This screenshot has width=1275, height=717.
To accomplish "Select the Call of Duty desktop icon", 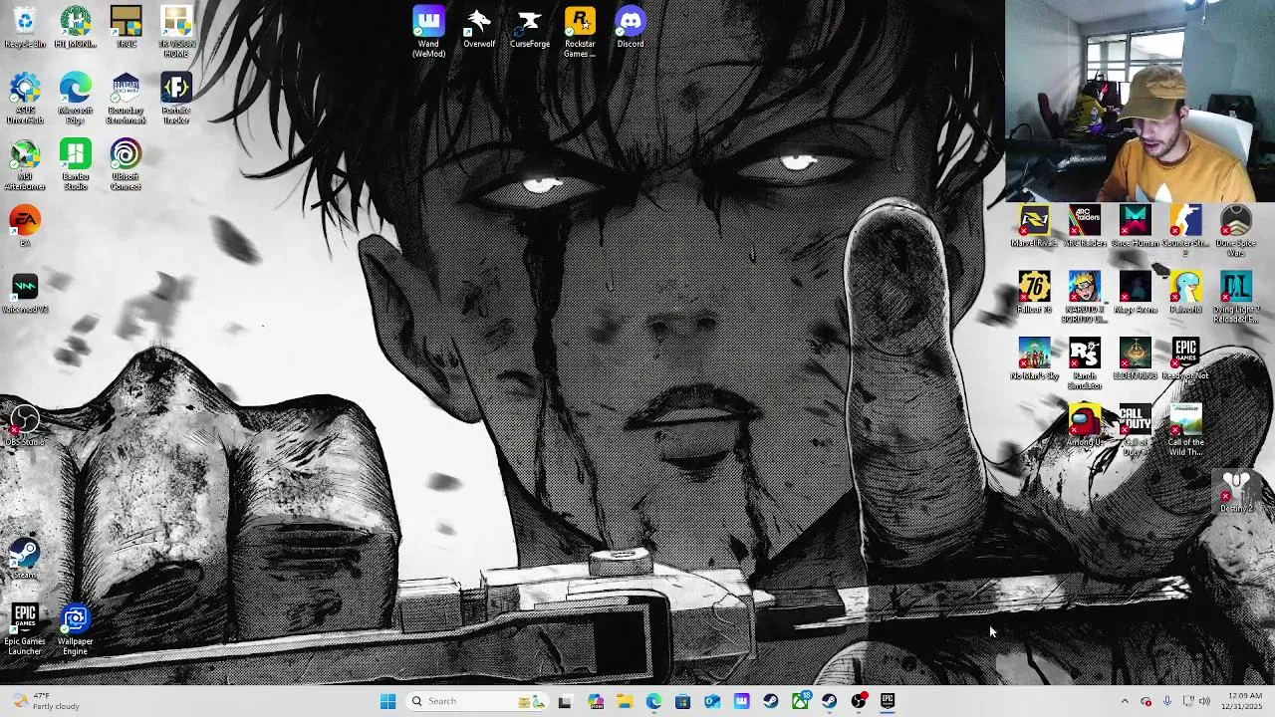I will [x=1135, y=430].
